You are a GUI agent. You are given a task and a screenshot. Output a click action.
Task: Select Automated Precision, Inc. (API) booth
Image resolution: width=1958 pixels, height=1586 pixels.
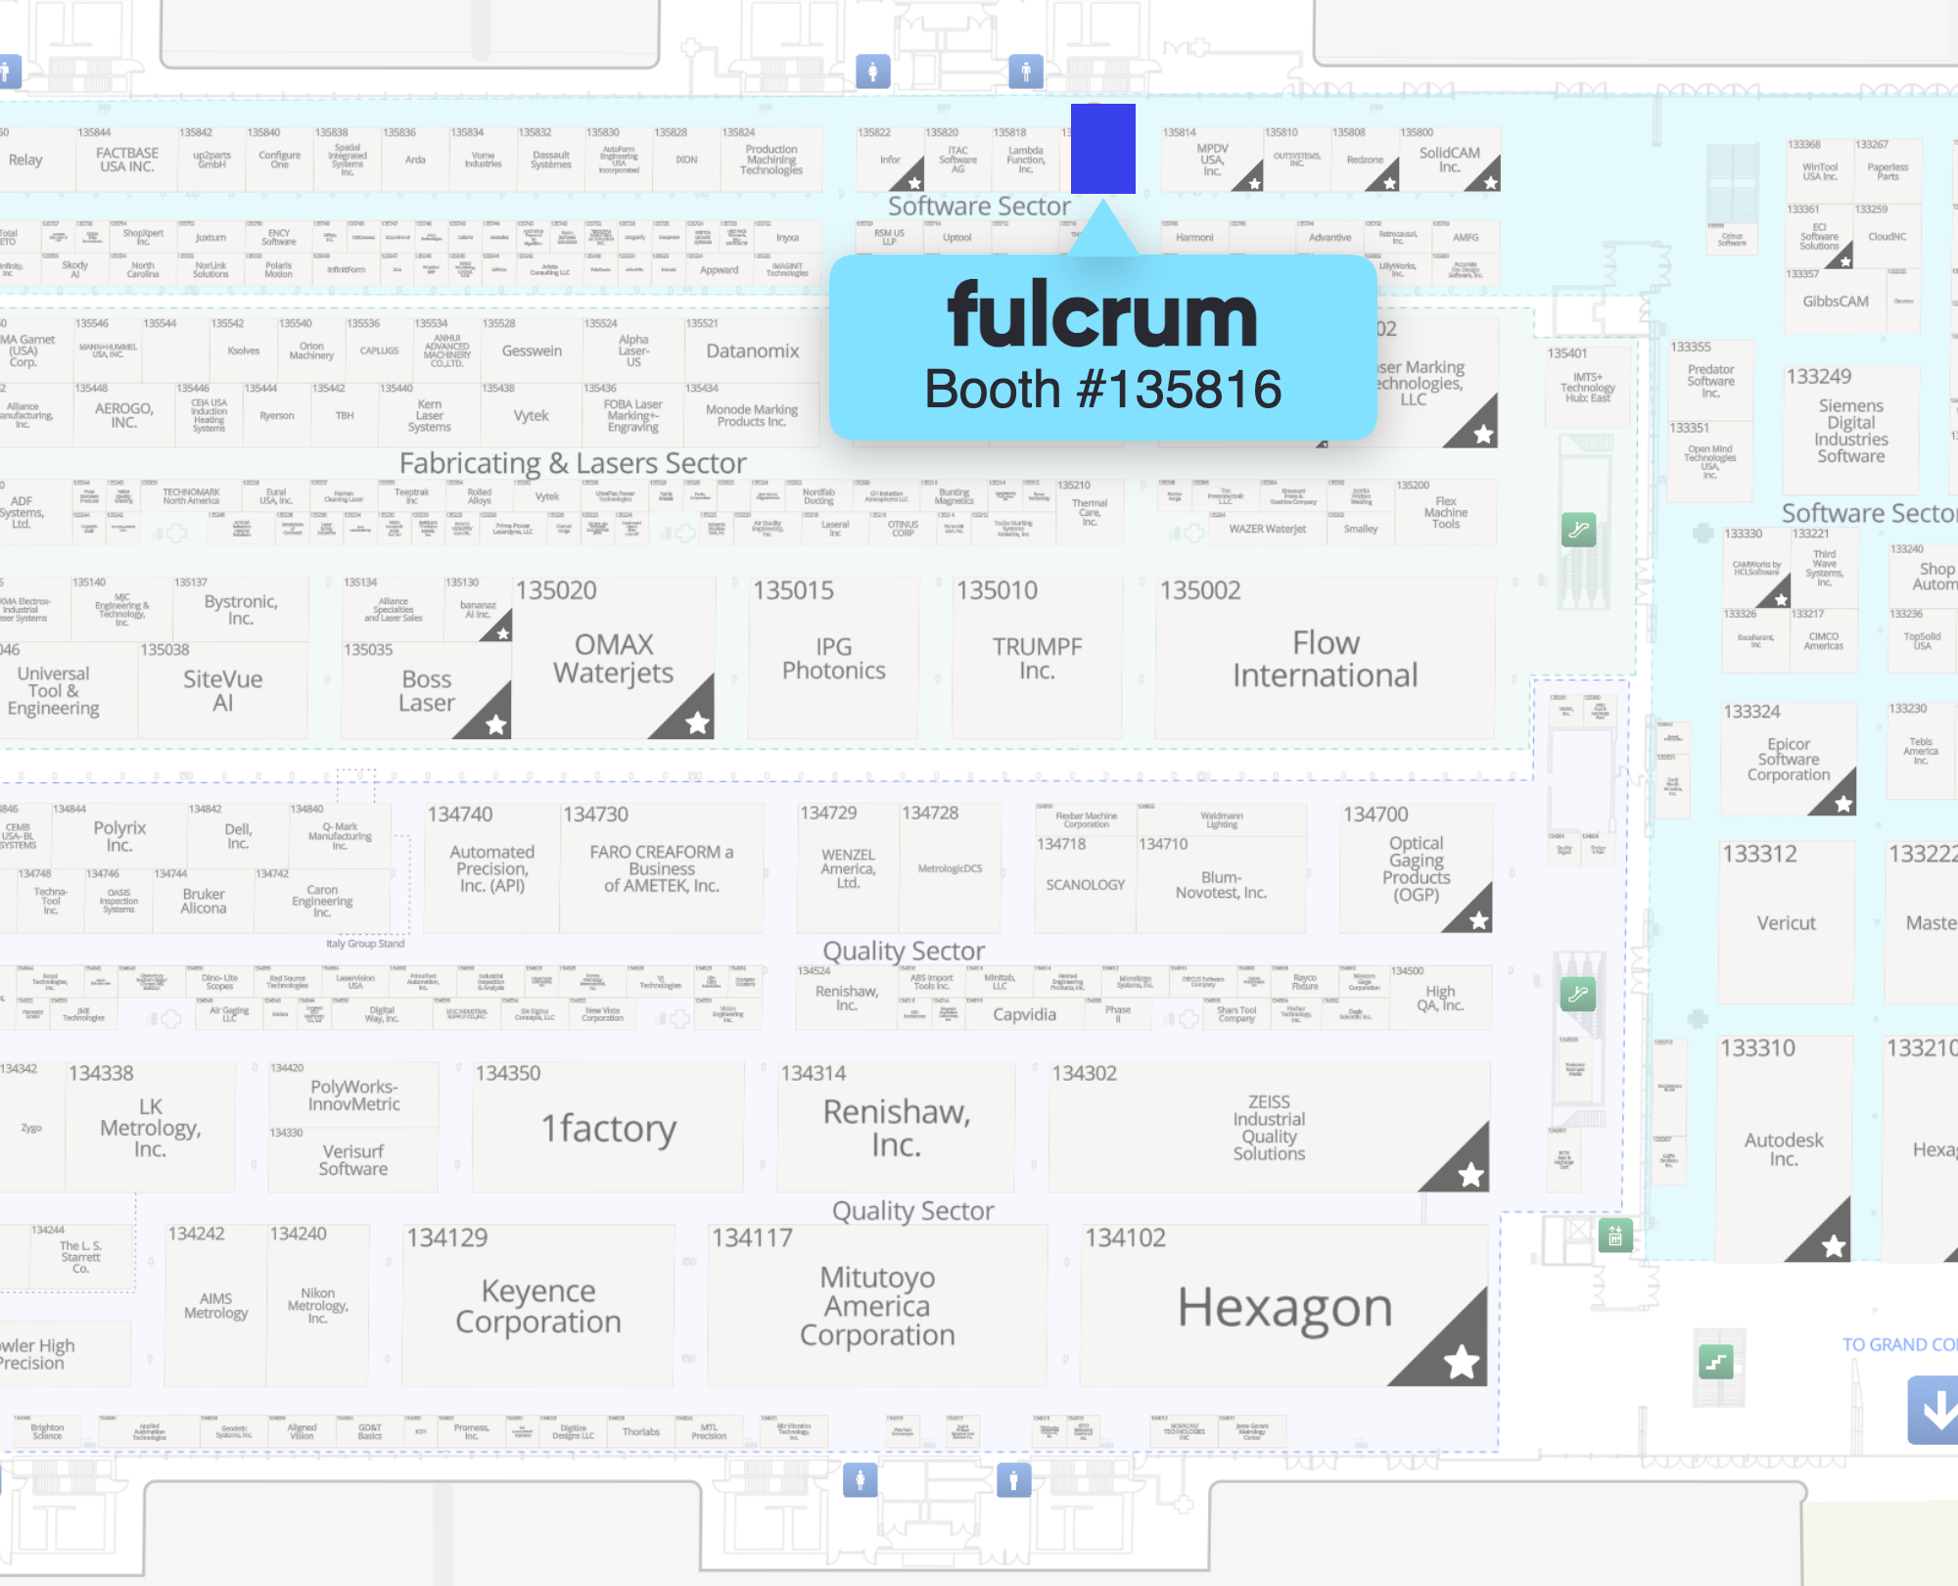[491, 867]
